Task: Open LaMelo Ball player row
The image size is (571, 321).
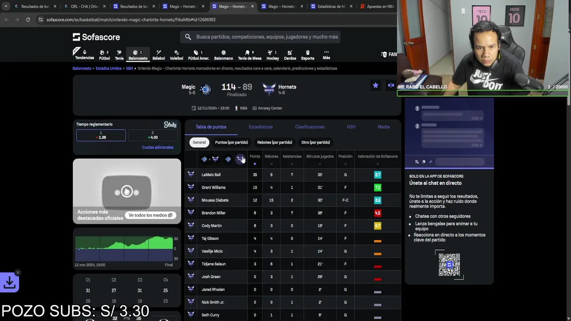Action: coord(293,175)
